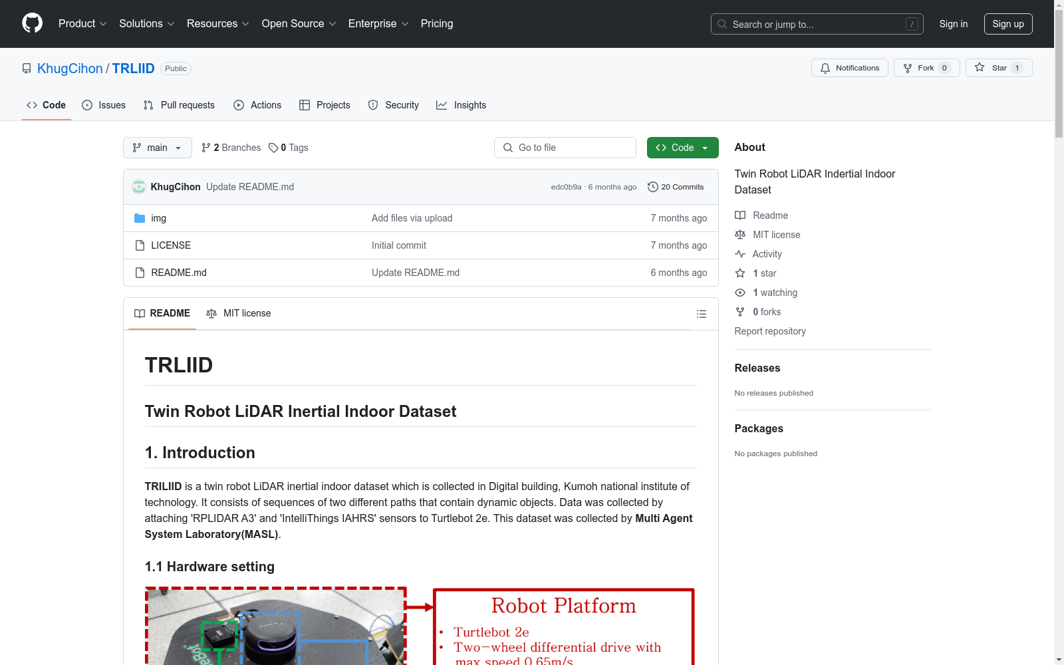Image resolution: width=1064 pixels, height=665 pixels.
Task: View the 1 star stargazers link
Action: (x=755, y=273)
